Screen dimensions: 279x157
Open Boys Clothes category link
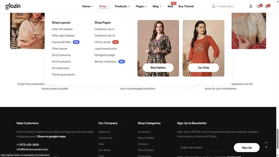(146, 138)
